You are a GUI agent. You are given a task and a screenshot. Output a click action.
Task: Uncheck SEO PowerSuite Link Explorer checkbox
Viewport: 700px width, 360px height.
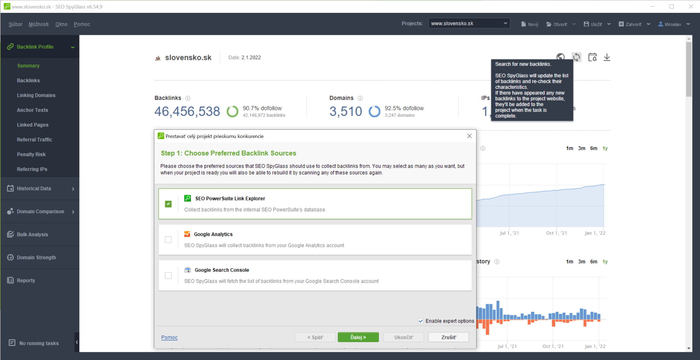(x=168, y=204)
